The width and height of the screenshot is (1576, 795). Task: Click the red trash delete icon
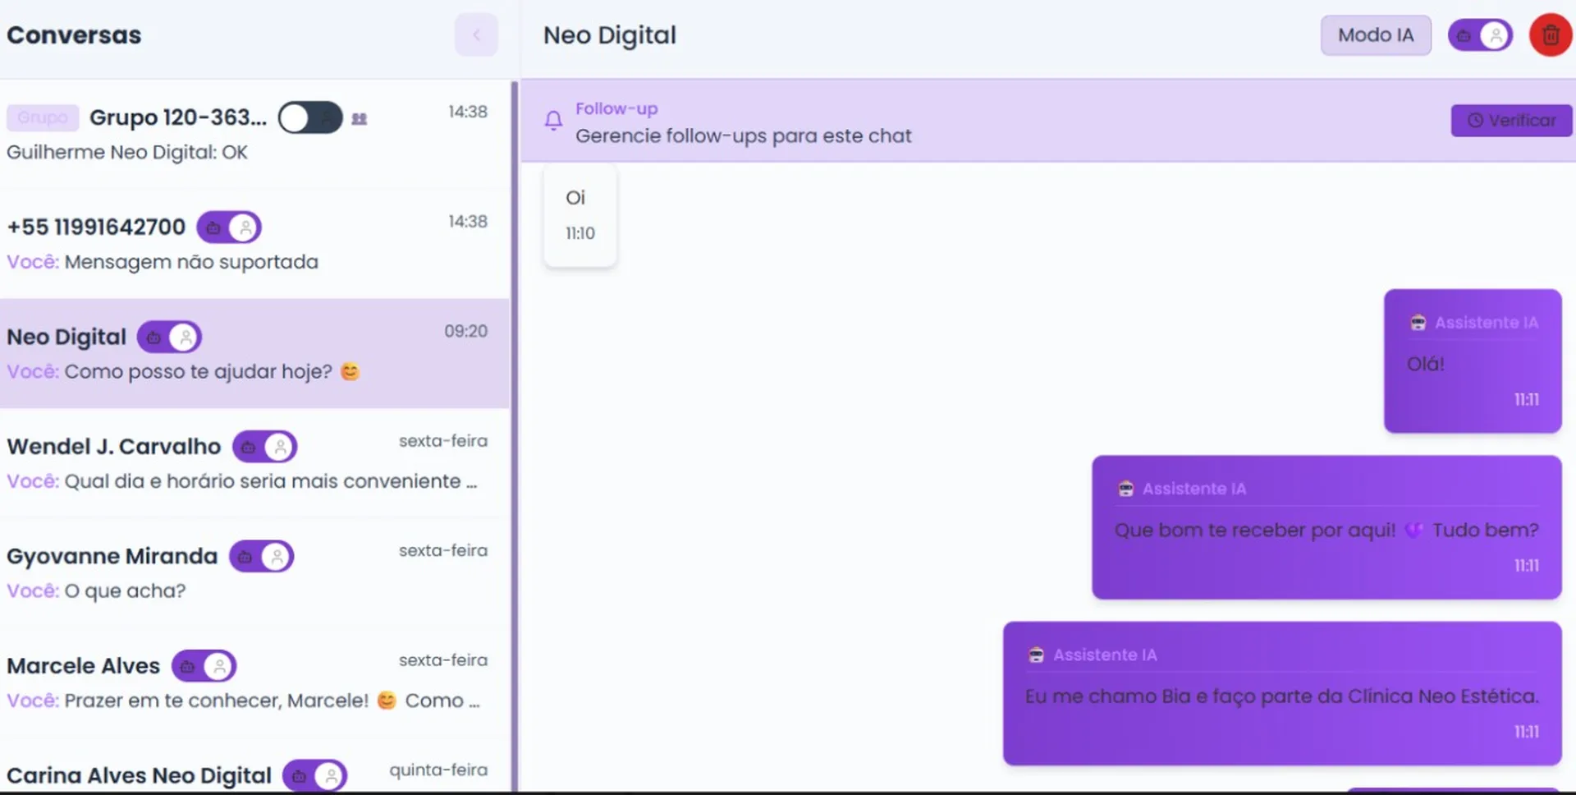[x=1550, y=35]
